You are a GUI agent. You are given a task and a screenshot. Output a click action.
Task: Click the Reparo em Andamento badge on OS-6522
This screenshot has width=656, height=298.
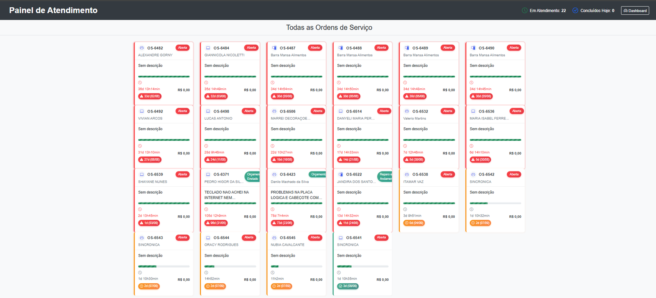click(x=385, y=176)
